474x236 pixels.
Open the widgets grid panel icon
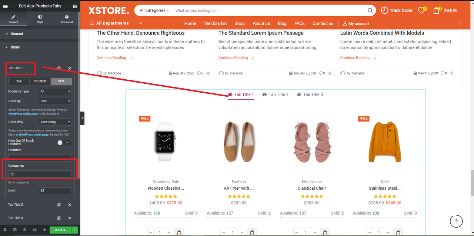[x=75, y=6]
